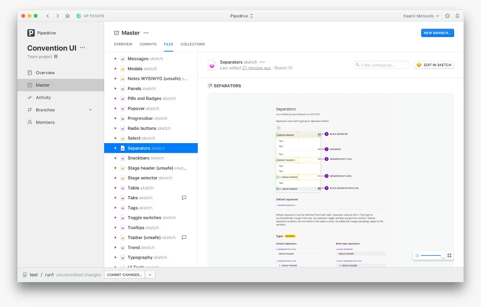This screenshot has height=307, width=481.
Task: Click the test / run1 branch path
Action: [x=41, y=275]
